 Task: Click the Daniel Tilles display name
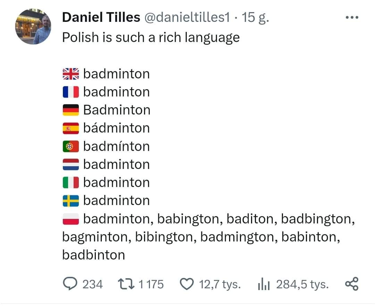(x=101, y=17)
